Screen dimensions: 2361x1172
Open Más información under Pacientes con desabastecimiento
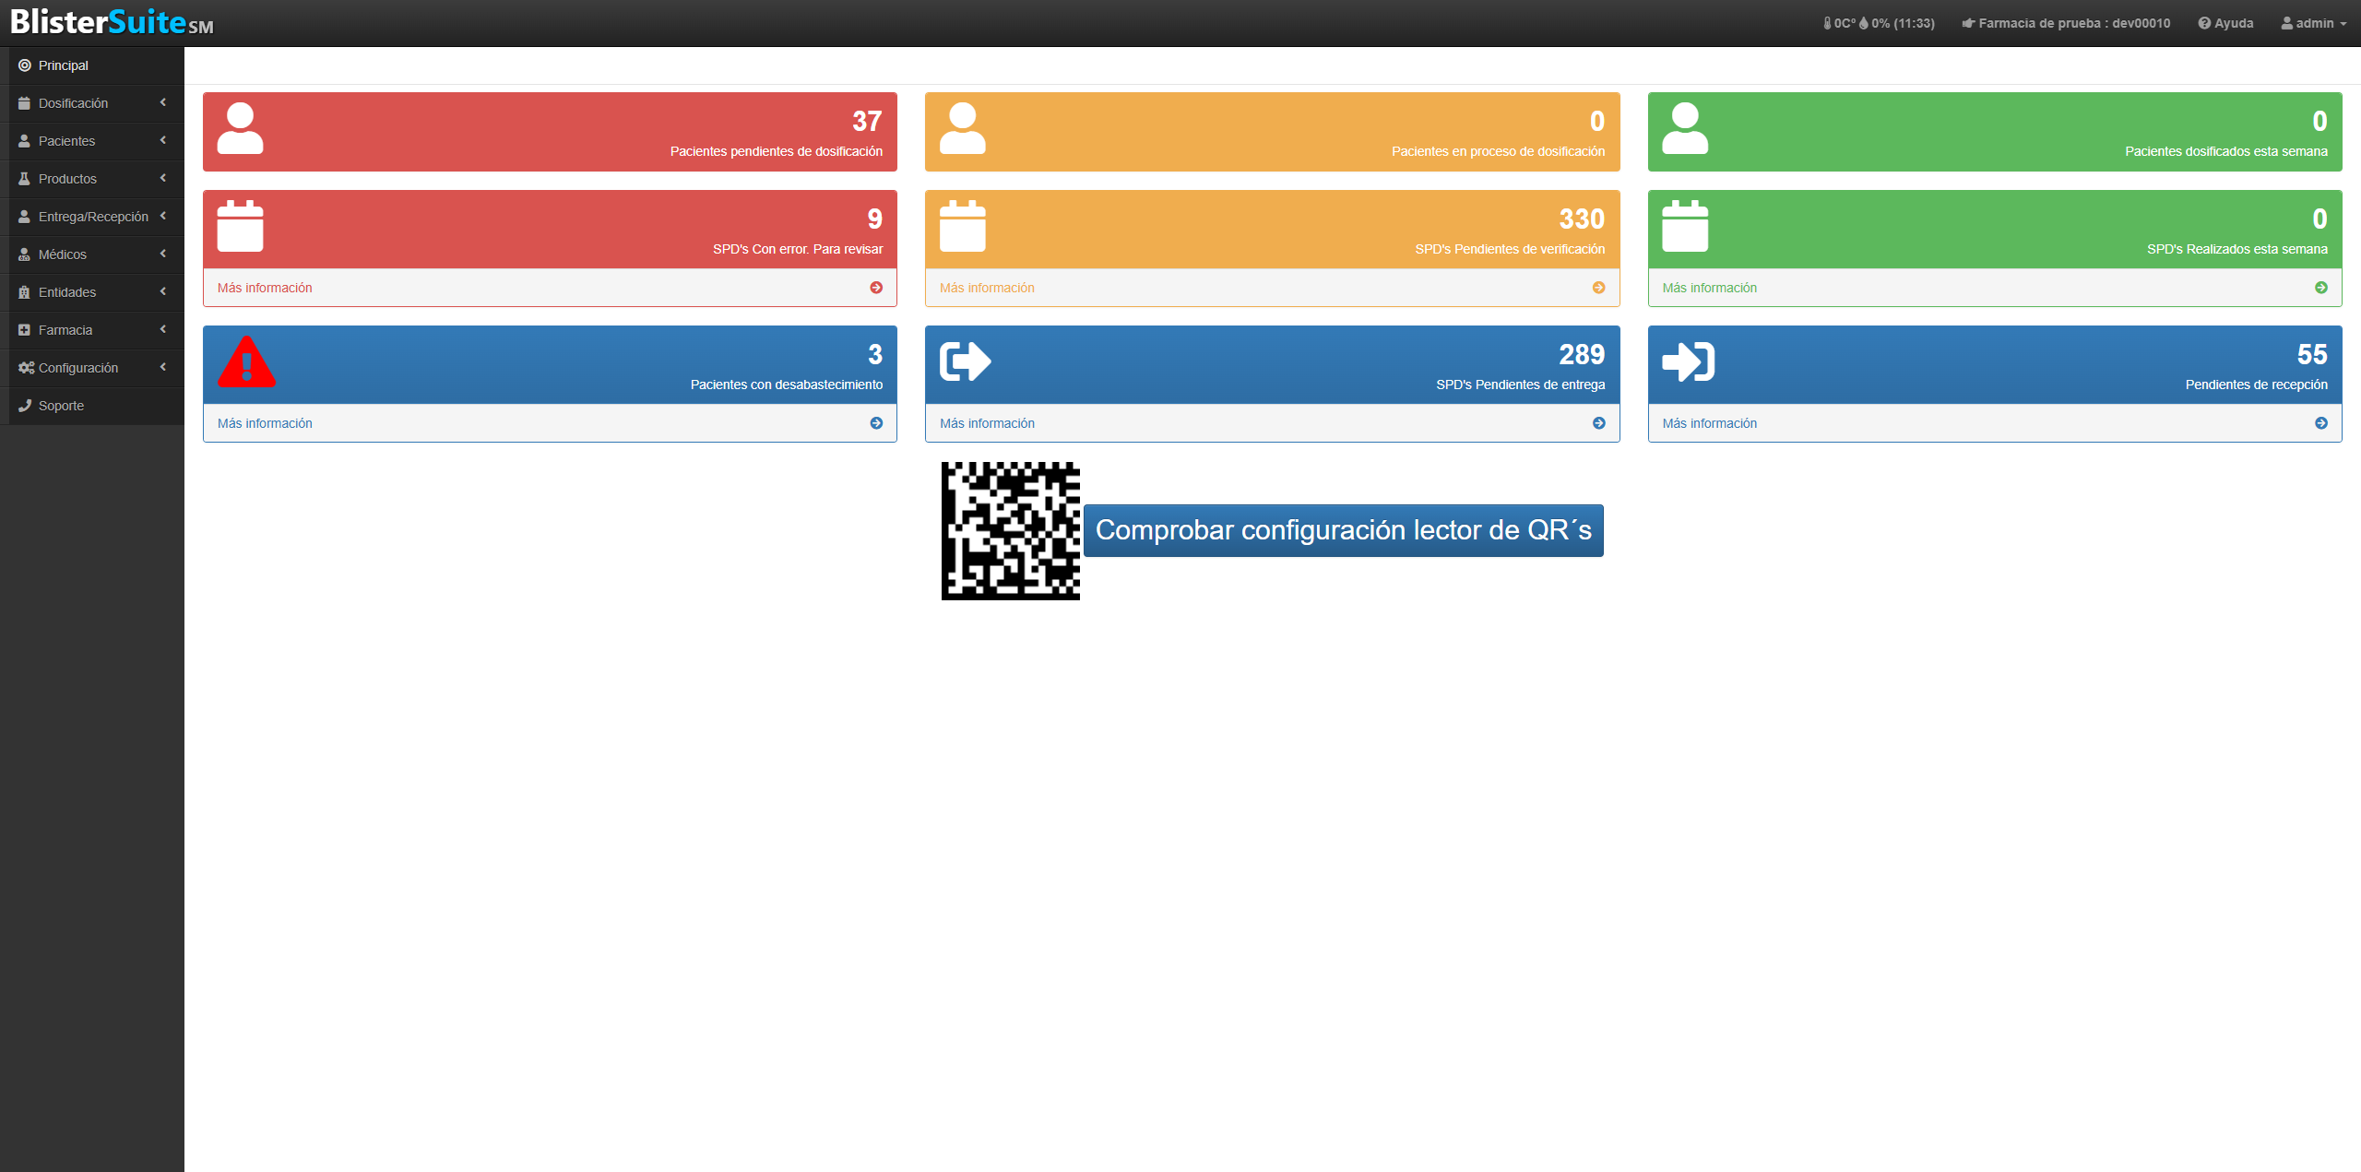click(266, 423)
